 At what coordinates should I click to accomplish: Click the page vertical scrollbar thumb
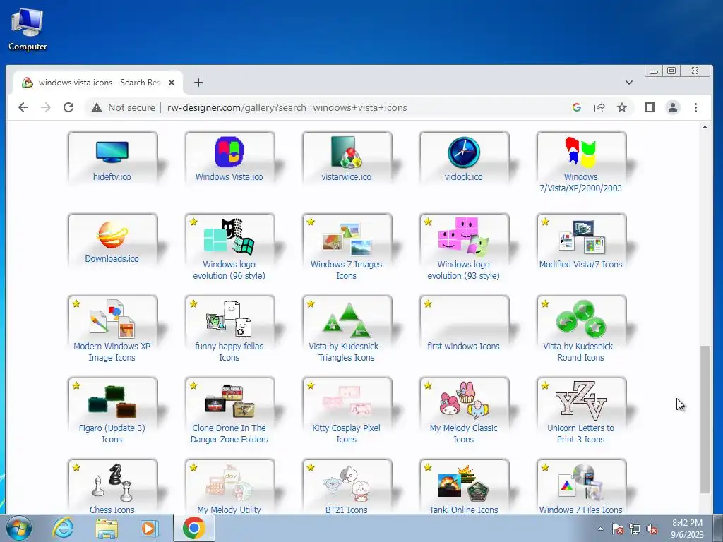pos(705,419)
